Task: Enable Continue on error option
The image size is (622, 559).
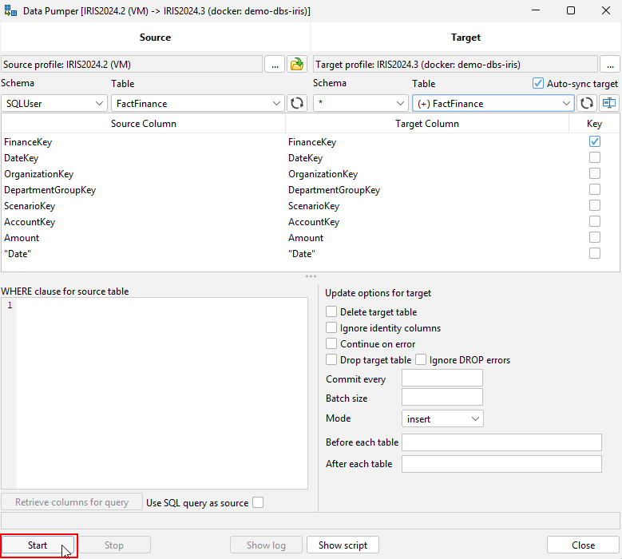Action: point(331,343)
